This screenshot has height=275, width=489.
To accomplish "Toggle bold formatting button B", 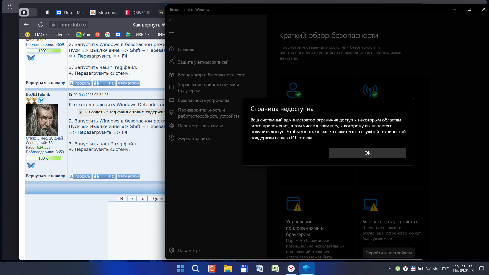I will tap(121, 199).
